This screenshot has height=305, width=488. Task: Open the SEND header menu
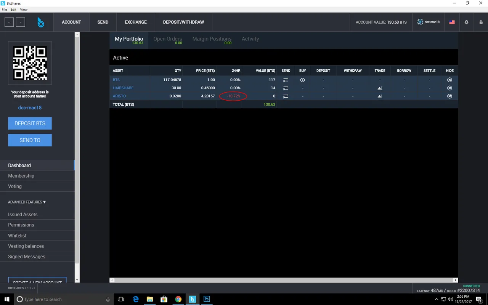click(103, 22)
